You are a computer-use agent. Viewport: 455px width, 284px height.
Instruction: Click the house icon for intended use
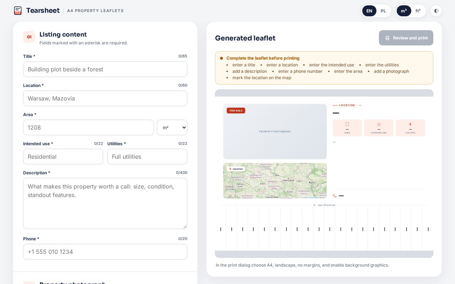click(379, 124)
